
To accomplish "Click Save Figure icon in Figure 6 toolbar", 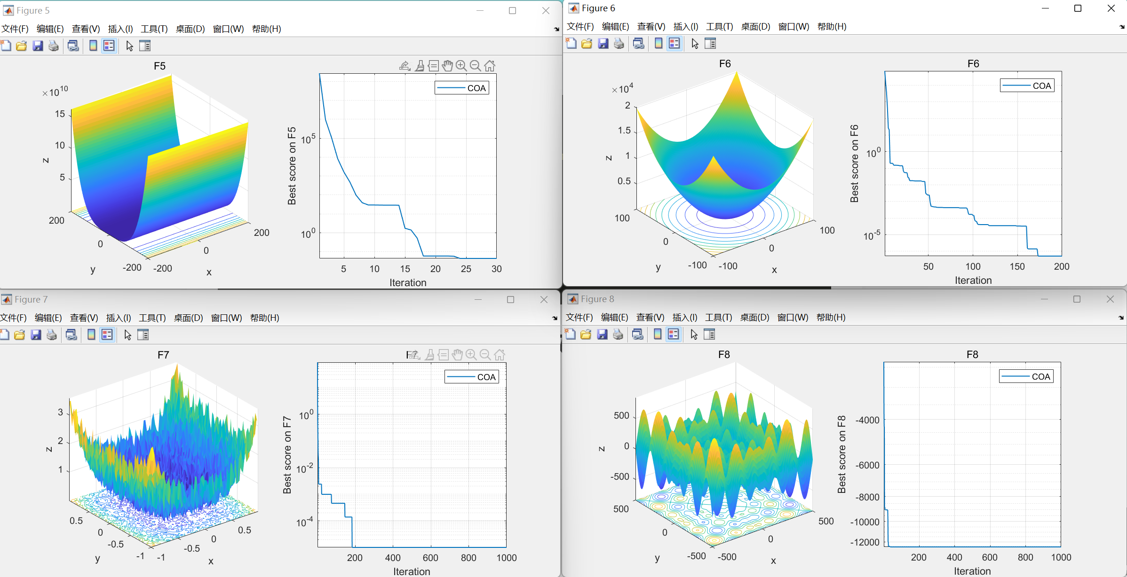I will 603,44.
